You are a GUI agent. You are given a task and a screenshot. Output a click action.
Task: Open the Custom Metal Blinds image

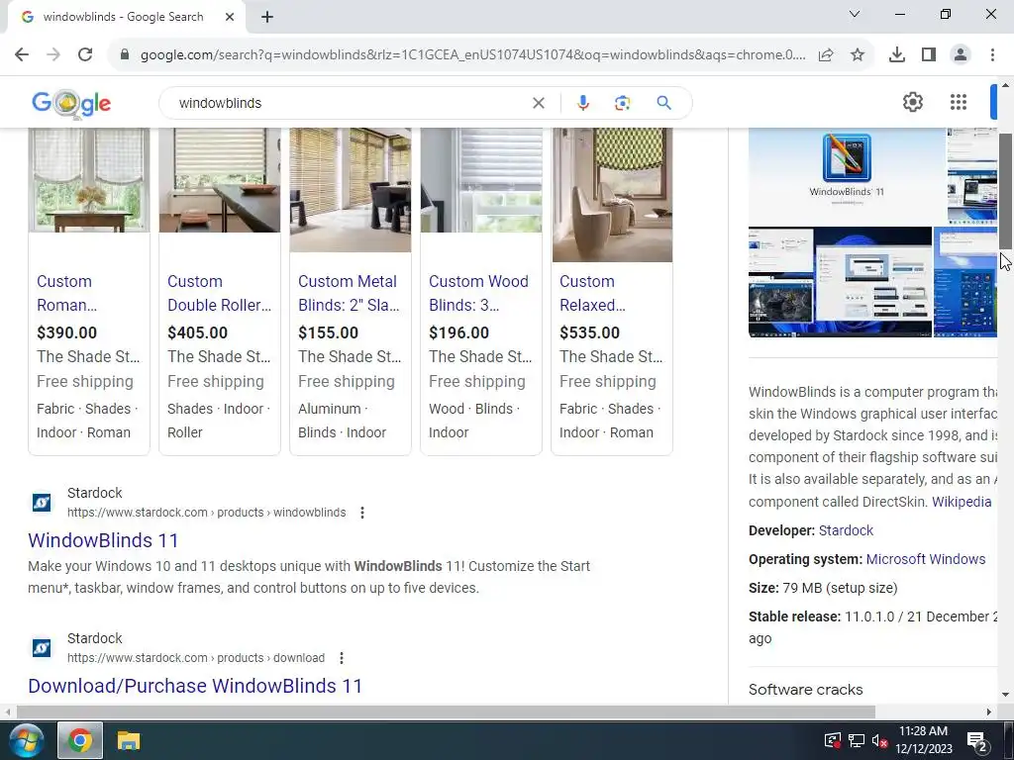(x=351, y=190)
